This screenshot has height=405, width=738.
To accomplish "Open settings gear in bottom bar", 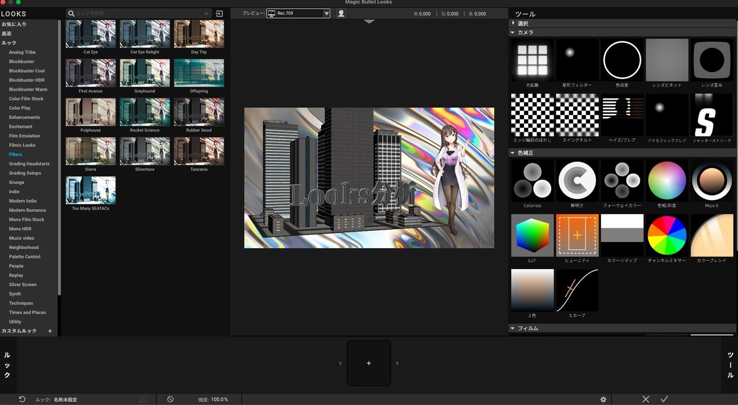I will [x=603, y=399].
